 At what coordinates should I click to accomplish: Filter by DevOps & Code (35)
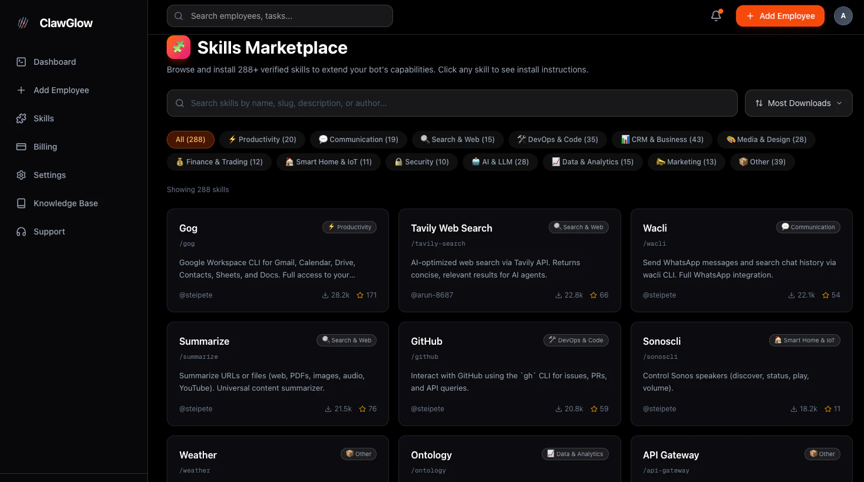click(x=558, y=140)
